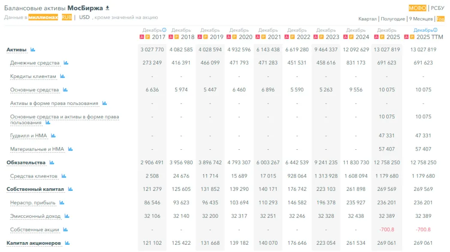The height and width of the screenshot is (252, 450).
Task: Change the миллионах units setting
Action: coord(43,18)
